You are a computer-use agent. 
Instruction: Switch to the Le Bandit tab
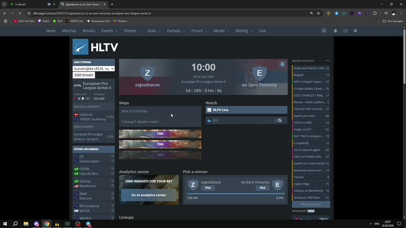coord(32,4)
